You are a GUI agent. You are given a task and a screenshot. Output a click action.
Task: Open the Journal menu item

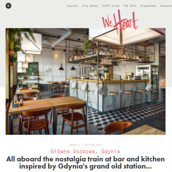coord(73,6)
